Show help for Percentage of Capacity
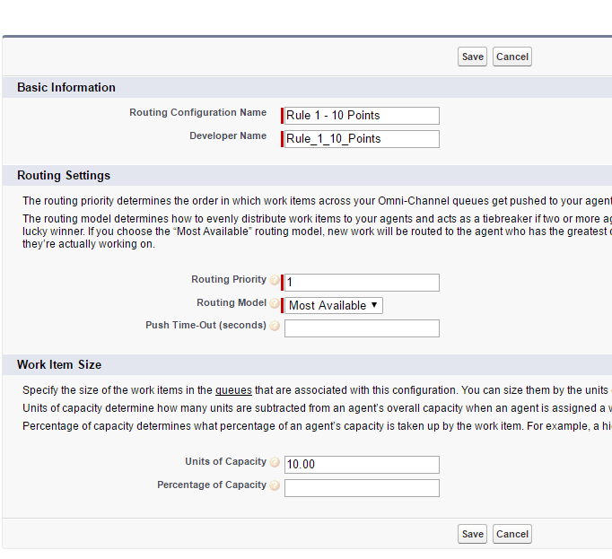Viewport: 612px width, 559px height. point(275,486)
